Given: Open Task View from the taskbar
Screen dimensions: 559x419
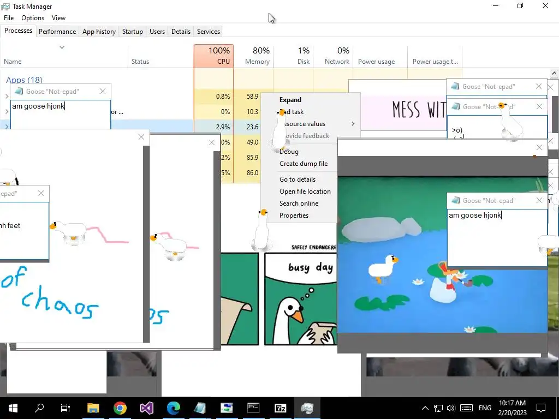Looking at the screenshot, I should [66, 408].
